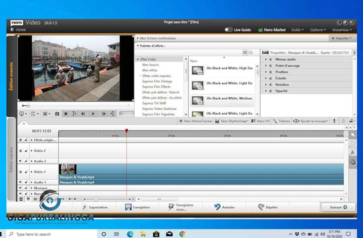Click the Suivant button
Viewport: 363px width, 238px height.
pos(338,207)
